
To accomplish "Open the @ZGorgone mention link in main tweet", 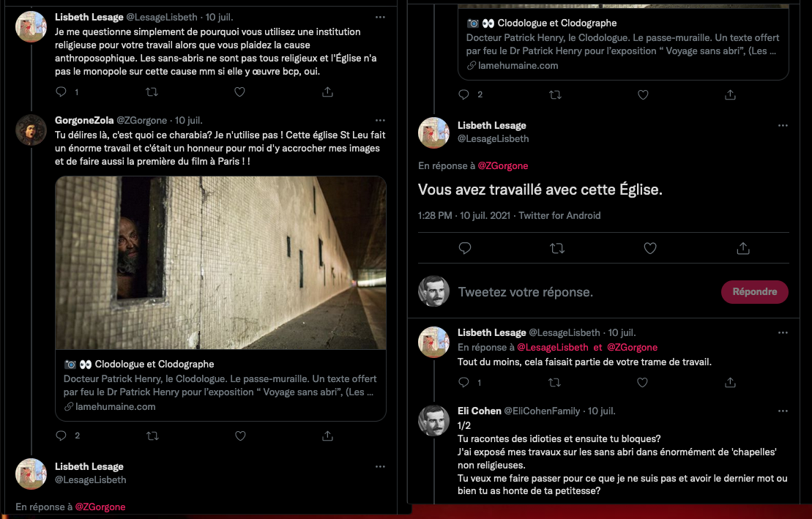I will tap(502, 166).
